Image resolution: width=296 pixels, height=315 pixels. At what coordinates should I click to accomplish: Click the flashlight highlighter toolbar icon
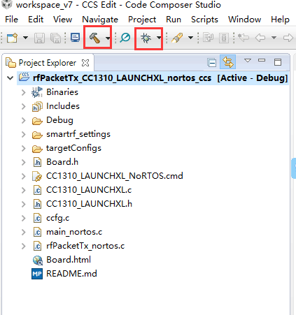(x=177, y=38)
